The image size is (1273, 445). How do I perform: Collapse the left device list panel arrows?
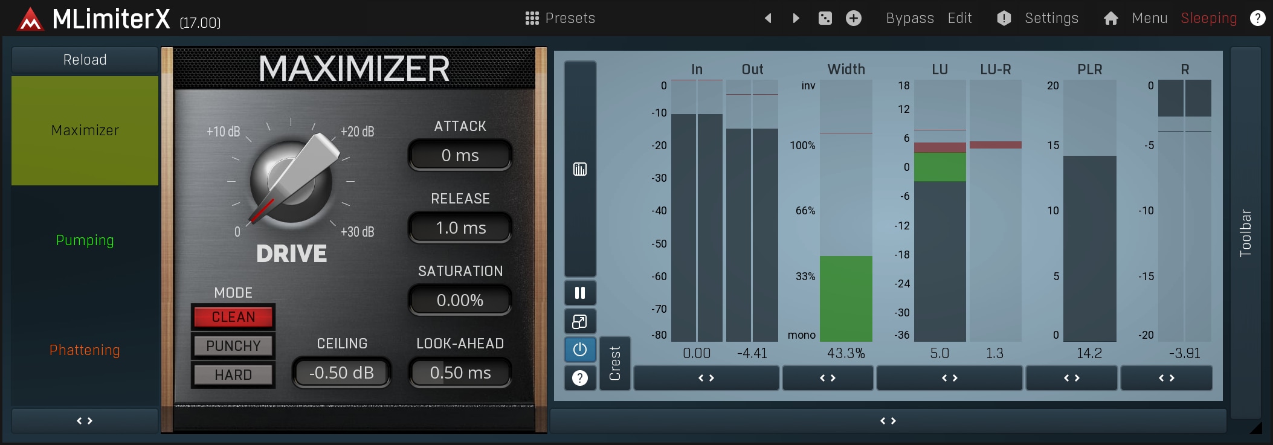(x=85, y=421)
